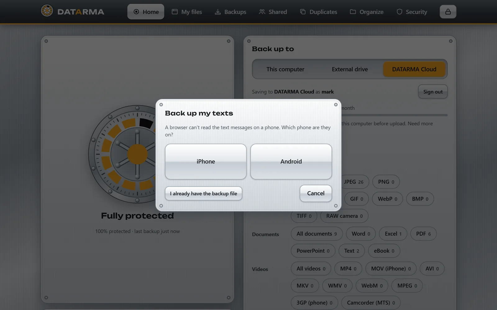Viewport: 497px width, 310px height.
Task: Toggle the WebP file type chip
Action: pyautogui.click(x=387, y=199)
